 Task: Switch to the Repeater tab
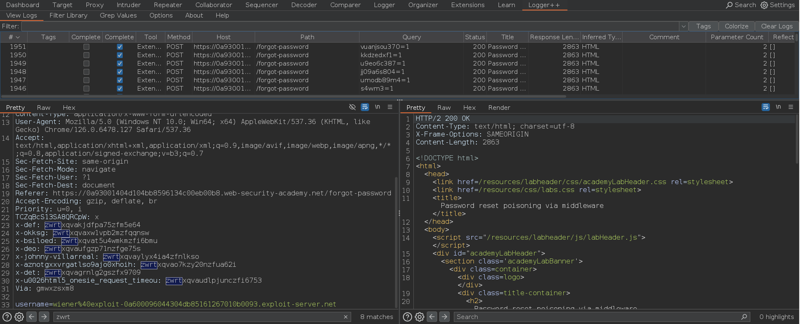[x=168, y=5]
